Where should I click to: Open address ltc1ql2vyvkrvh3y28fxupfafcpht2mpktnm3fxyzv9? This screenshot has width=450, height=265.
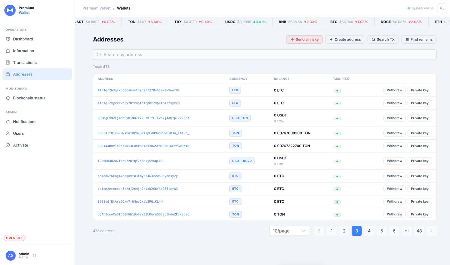(139, 103)
